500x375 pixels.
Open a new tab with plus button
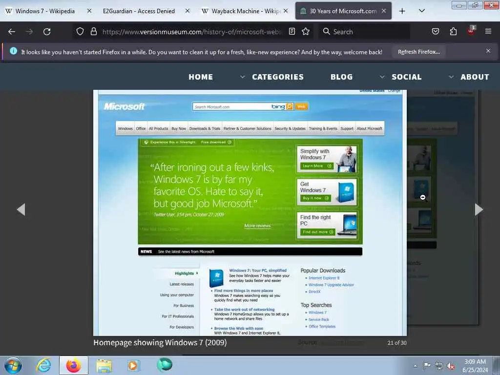click(402, 11)
